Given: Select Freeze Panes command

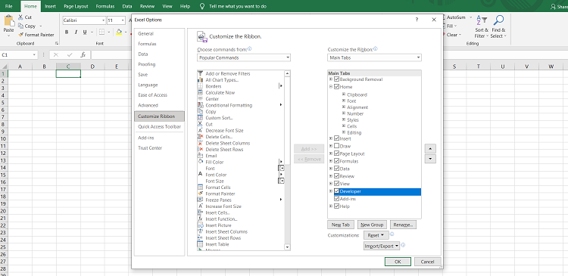Looking at the screenshot, I should coord(240,200).
